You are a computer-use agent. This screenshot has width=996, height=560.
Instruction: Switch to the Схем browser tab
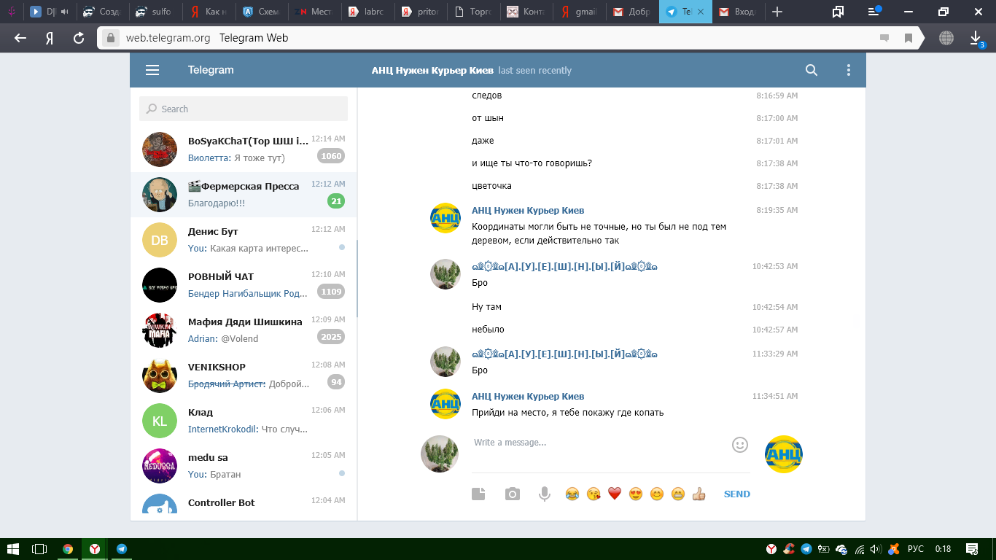[260, 12]
